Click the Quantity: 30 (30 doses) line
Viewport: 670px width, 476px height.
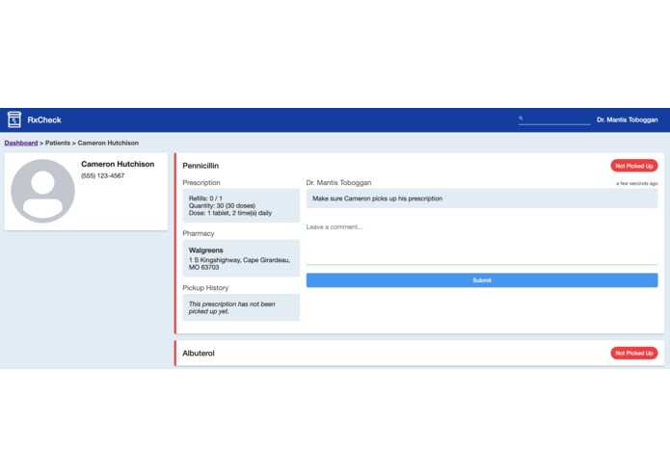(x=222, y=206)
